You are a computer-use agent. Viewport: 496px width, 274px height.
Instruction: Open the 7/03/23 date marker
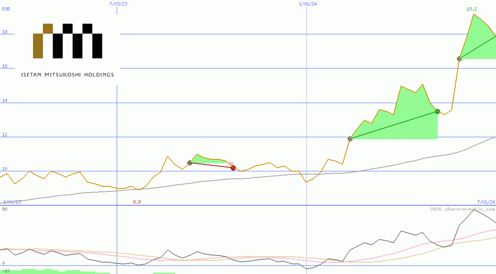tap(119, 4)
